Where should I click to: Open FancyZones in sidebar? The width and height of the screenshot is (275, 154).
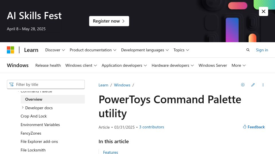31,133
